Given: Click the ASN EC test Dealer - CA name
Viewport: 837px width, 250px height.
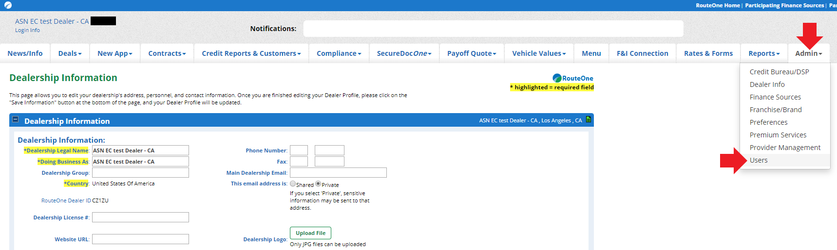Looking at the screenshot, I should (52, 21).
